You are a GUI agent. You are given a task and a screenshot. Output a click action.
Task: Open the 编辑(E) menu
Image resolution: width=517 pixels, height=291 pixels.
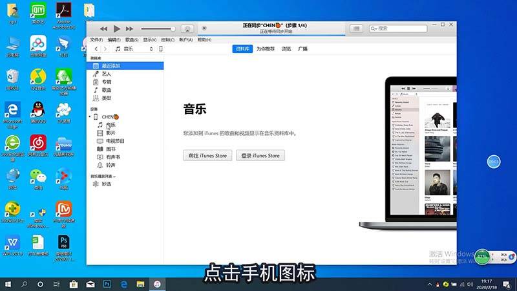tap(114, 39)
